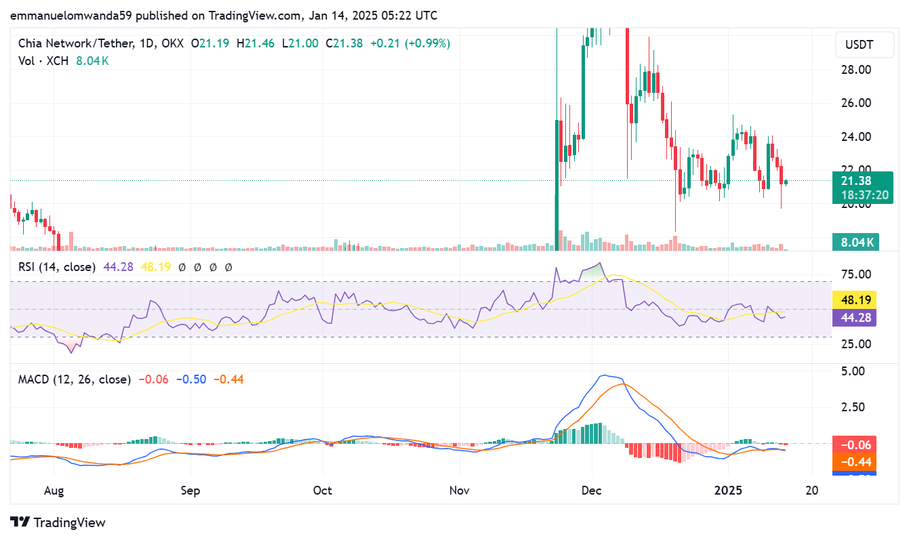Click the 21.38 current price tag
The image size is (909, 540).
(x=855, y=181)
